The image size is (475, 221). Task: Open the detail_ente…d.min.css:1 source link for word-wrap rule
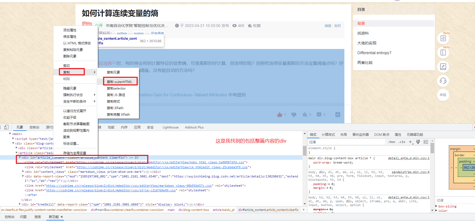click(408, 158)
